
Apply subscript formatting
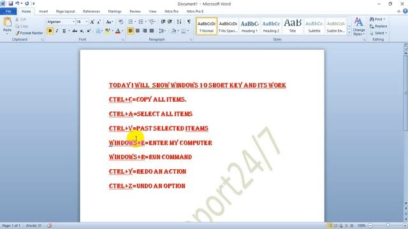tap(82, 31)
